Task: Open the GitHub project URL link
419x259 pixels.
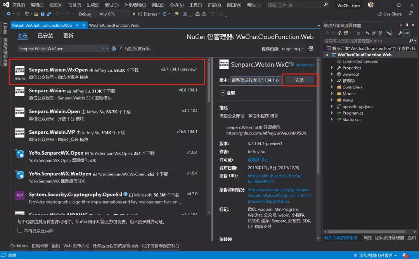Action: pyautogui.click(x=275, y=179)
